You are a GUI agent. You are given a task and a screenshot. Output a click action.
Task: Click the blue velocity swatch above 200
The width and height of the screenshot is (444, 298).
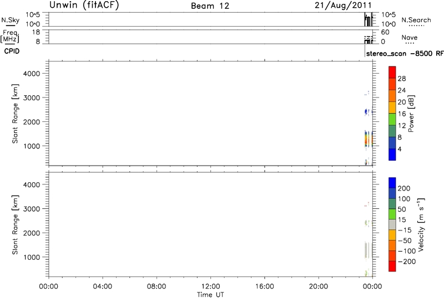(392, 183)
